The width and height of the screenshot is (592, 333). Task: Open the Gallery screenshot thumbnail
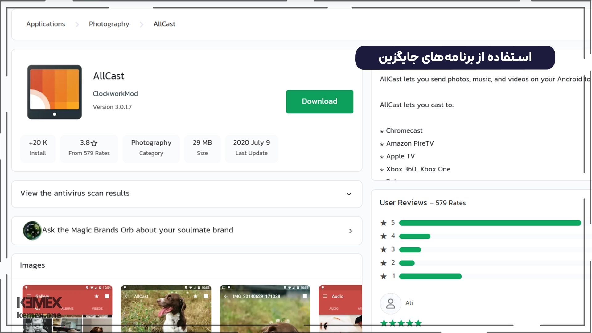67,309
